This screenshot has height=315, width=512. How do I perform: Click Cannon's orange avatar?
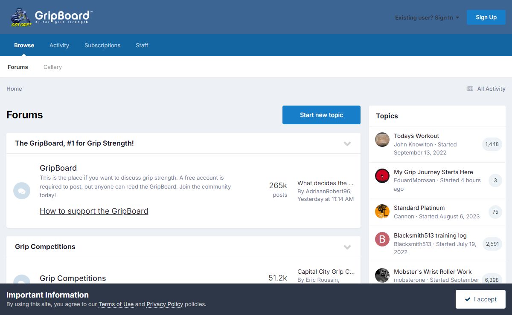pyautogui.click(x=382, y=212)
